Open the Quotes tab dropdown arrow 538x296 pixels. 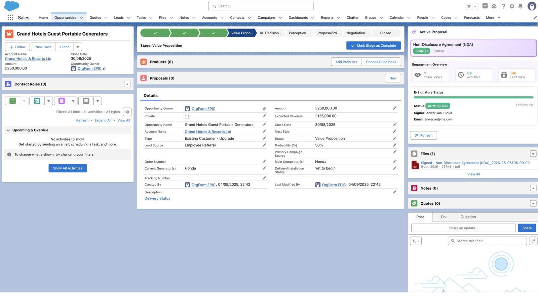(106, 18)
